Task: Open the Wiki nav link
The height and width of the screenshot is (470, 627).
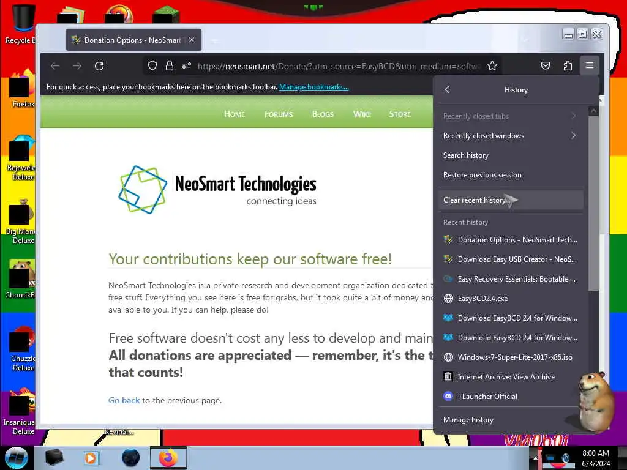Action: 361,114
